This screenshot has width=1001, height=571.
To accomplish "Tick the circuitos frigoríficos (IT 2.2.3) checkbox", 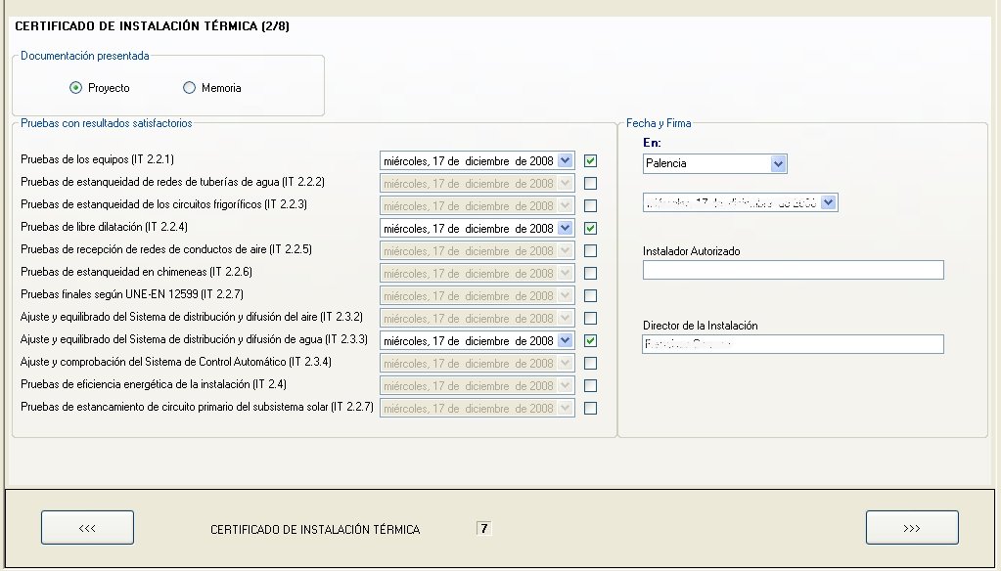I will click(x=590, y=206).
